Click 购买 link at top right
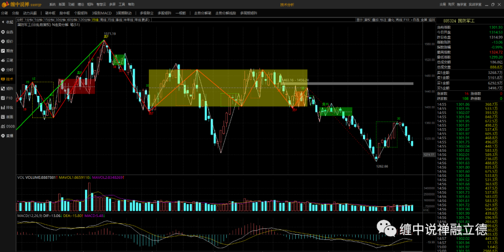This screenshot has height=252, width=504. tap(451, 5)
